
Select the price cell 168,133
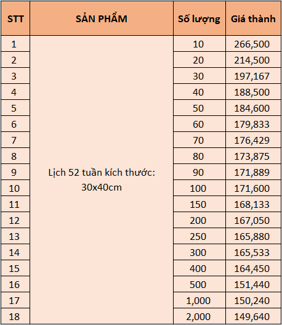click(x=253, y=204)
